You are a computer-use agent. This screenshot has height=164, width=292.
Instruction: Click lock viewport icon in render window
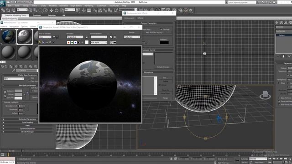point(87,37)
